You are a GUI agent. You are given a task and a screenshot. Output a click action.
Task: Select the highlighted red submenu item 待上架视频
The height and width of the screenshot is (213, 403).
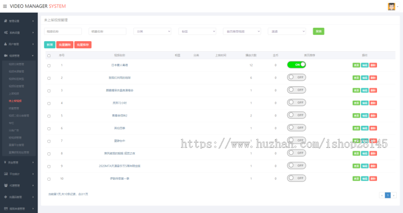pyautogui.click(x=15, y=101)
